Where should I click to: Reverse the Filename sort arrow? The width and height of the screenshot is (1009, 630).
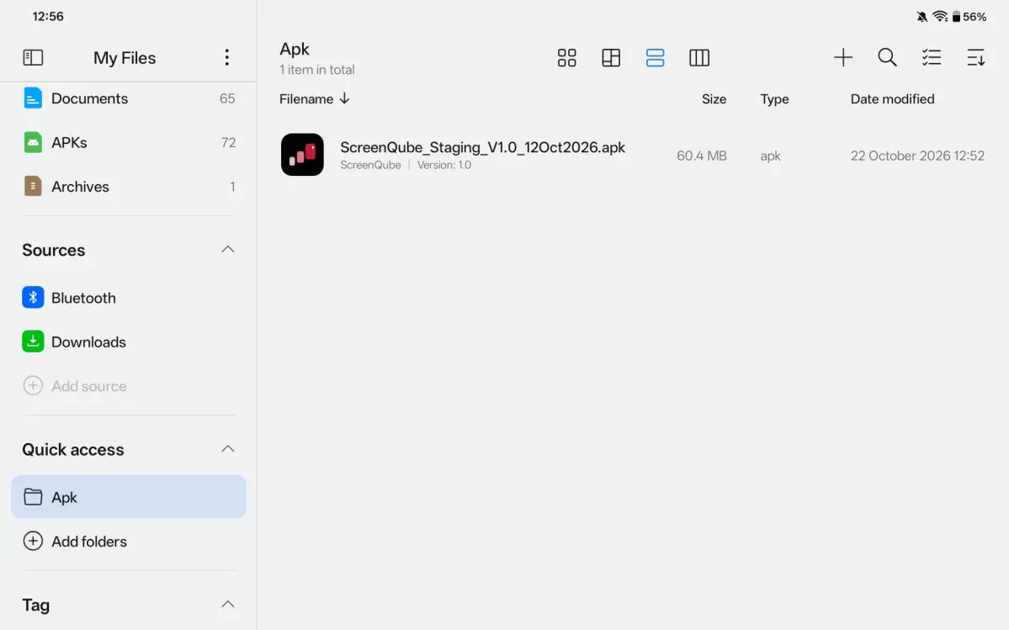coord(344,98)
